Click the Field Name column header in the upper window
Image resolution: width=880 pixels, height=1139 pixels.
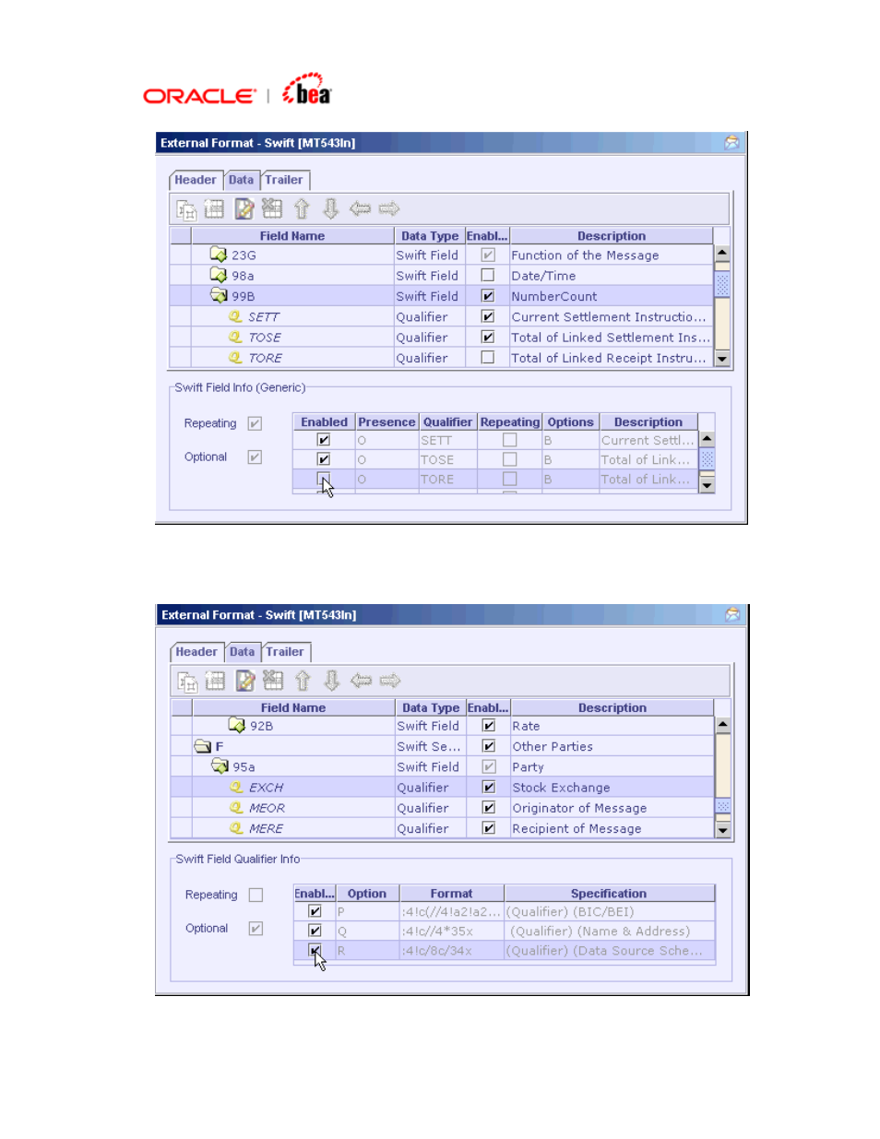coord(292,236)
